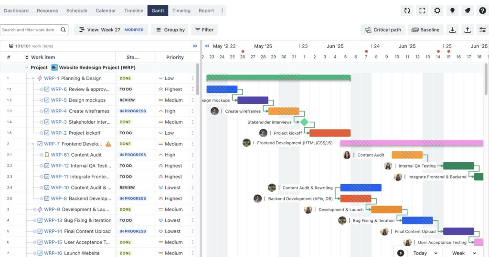Toggle the WRP-5 task checkbox icon

point(47,100)
